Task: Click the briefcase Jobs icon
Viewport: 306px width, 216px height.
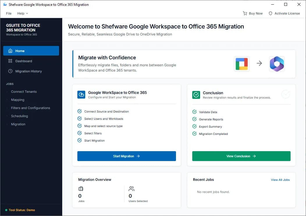Action: tap(81, 189)
